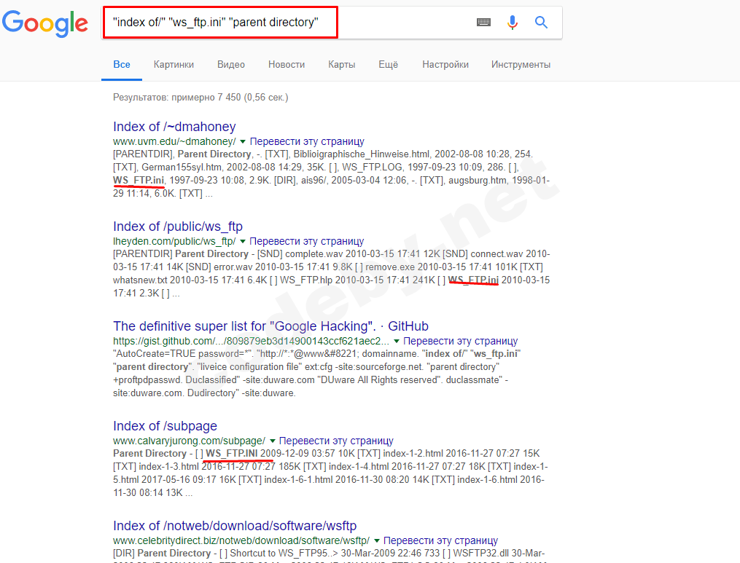The height and width of the screenshot is (563, 740).
Task: Click WS_FTP.ini in the dmahoney snippet
Action: [139, 180]
